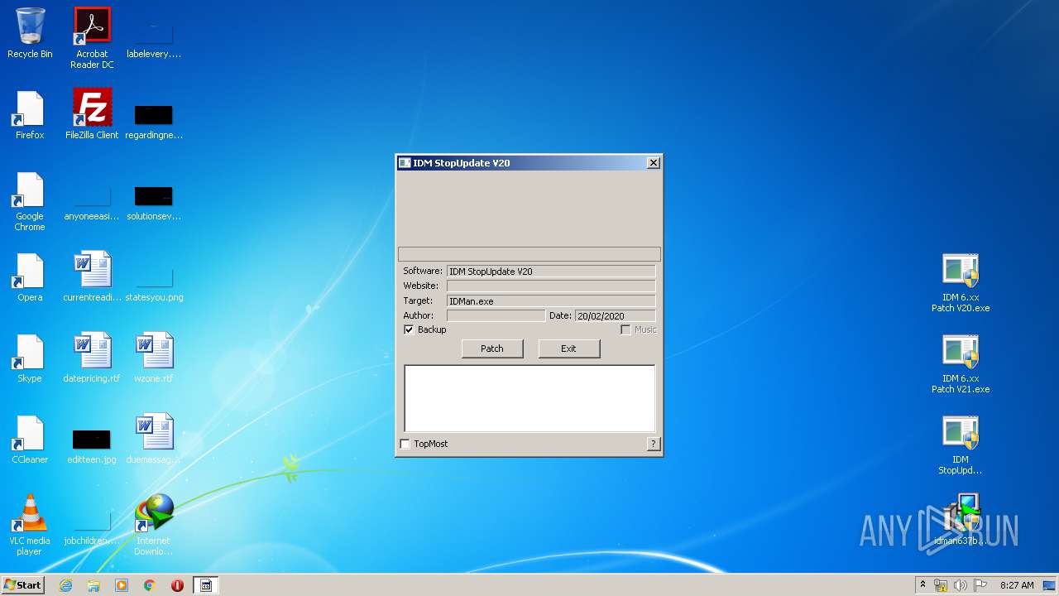Open the question mark help button
Image resolution: width=1059 pixels, height=596 pixels.
(654, 444)
